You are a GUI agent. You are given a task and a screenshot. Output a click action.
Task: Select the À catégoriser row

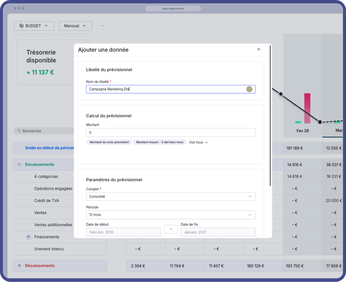(x=46, y=176)
